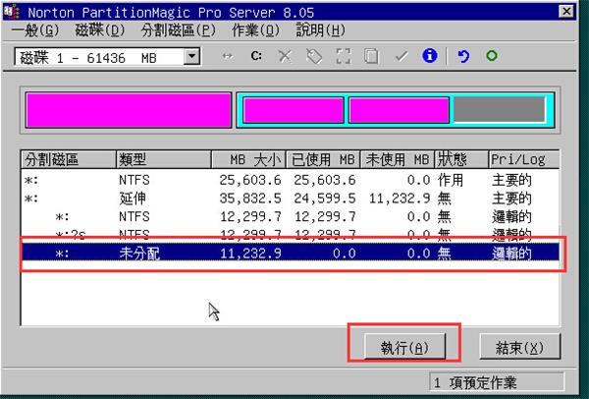
Task: Select first magenta logical block inside cyan frame
Action: point(294,110)
